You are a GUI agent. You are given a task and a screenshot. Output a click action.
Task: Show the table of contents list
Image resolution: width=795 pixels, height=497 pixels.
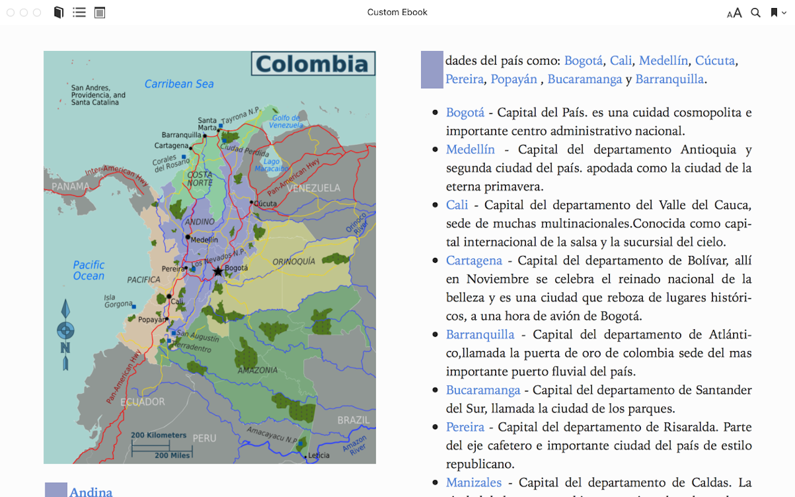click(79, 12)
